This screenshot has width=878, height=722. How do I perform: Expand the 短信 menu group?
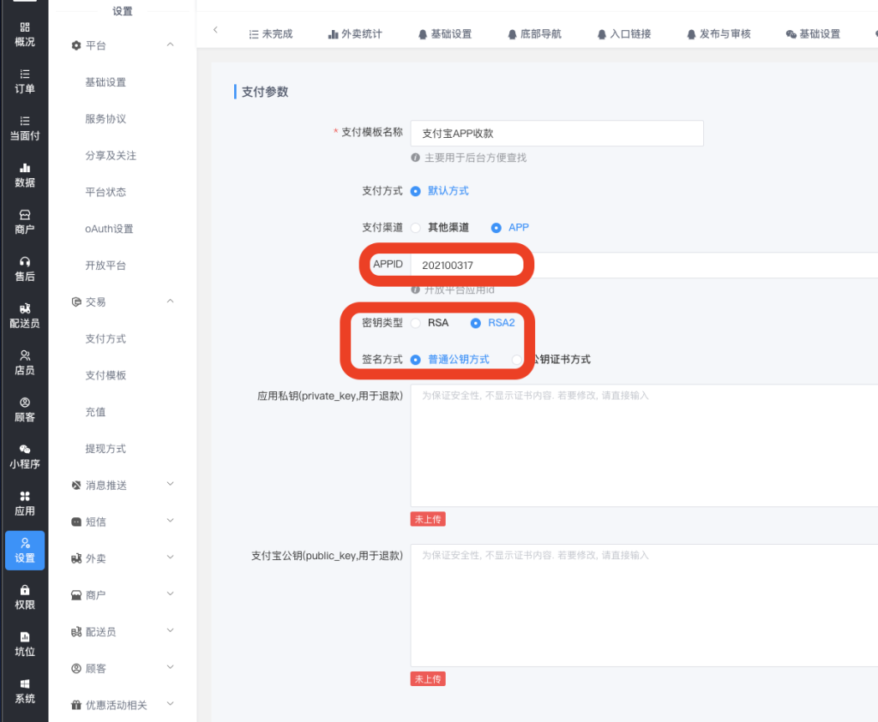click(170, 521)
